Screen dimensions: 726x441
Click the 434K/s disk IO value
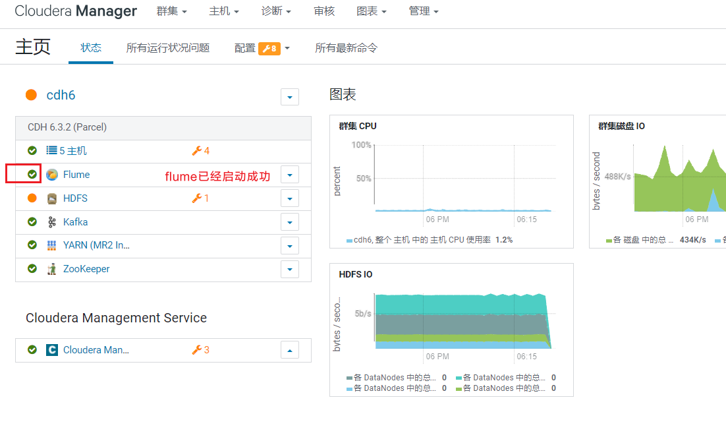point(692,240)
